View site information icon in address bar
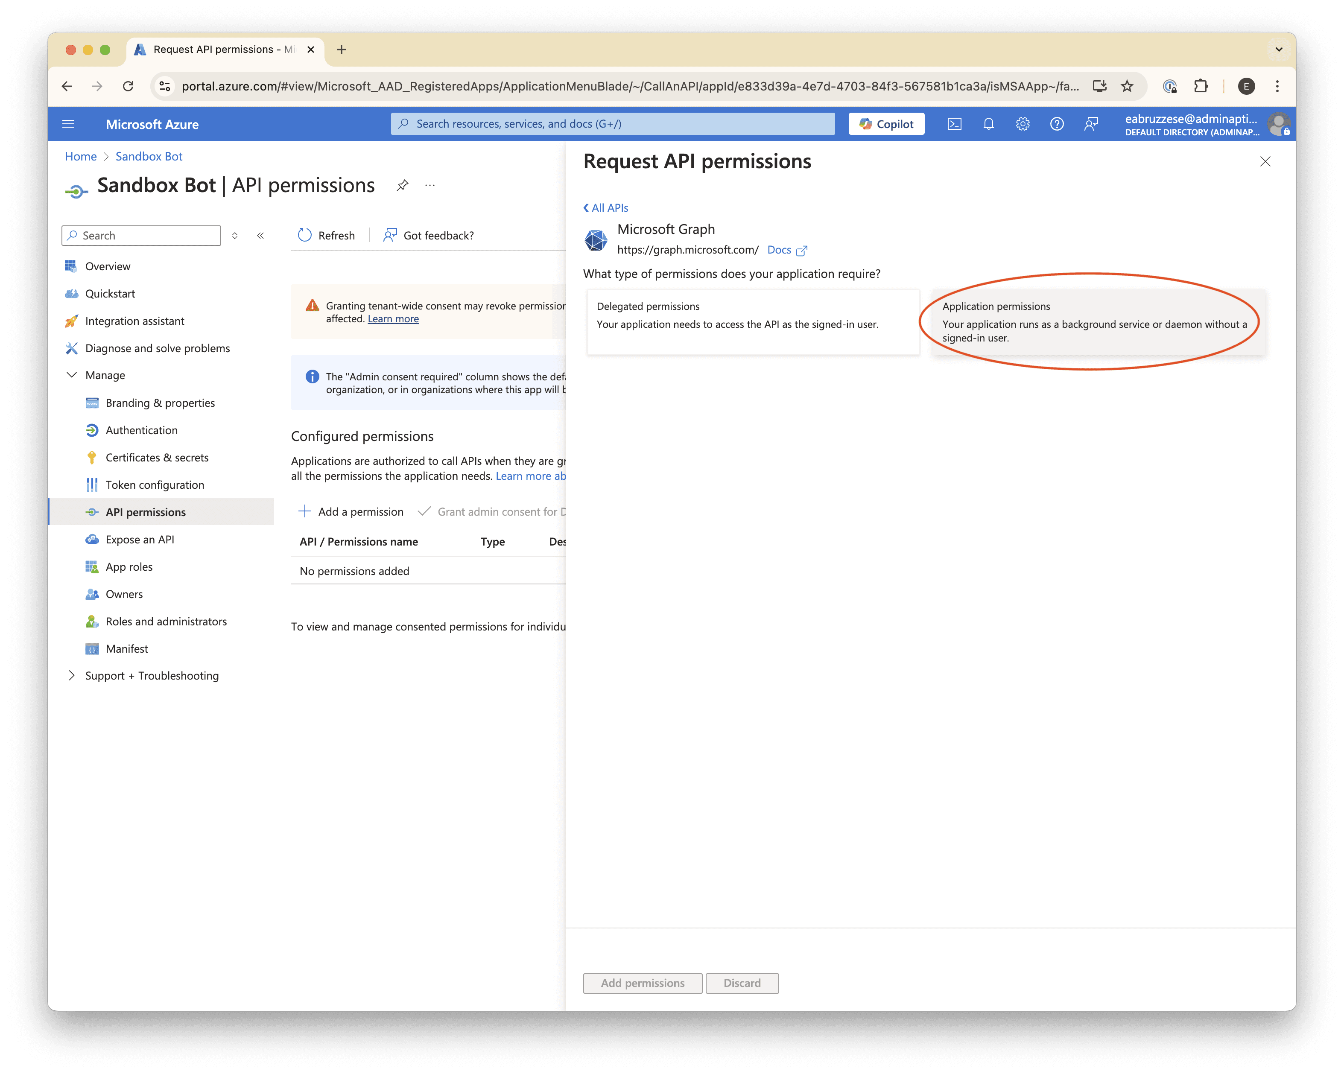This screenshot has width=1344, height=1074. (x=165, y=86)
